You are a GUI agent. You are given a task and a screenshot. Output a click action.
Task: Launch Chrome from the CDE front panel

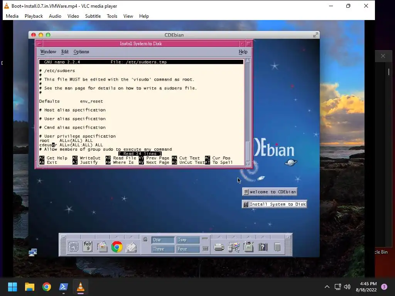coord(116,247)
